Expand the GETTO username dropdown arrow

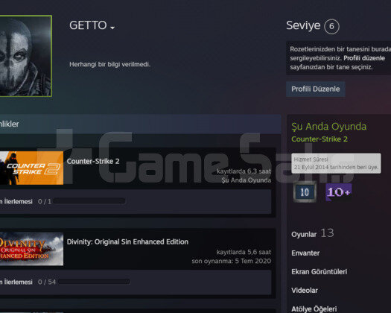pyautogui.click(x=112, y=28)
